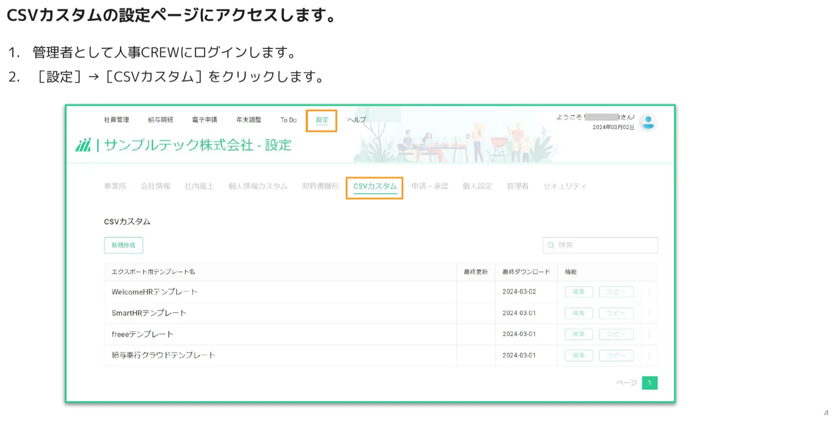
Task: Open the 電子申請 menu
Action: click(x=204, y=120)
